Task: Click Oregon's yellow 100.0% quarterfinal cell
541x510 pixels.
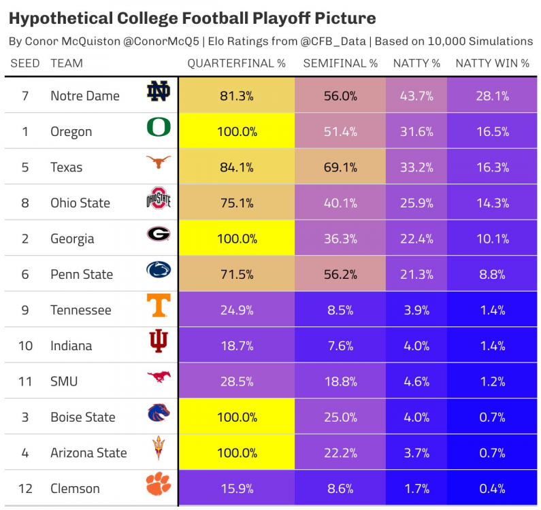Action: (237, 131)
